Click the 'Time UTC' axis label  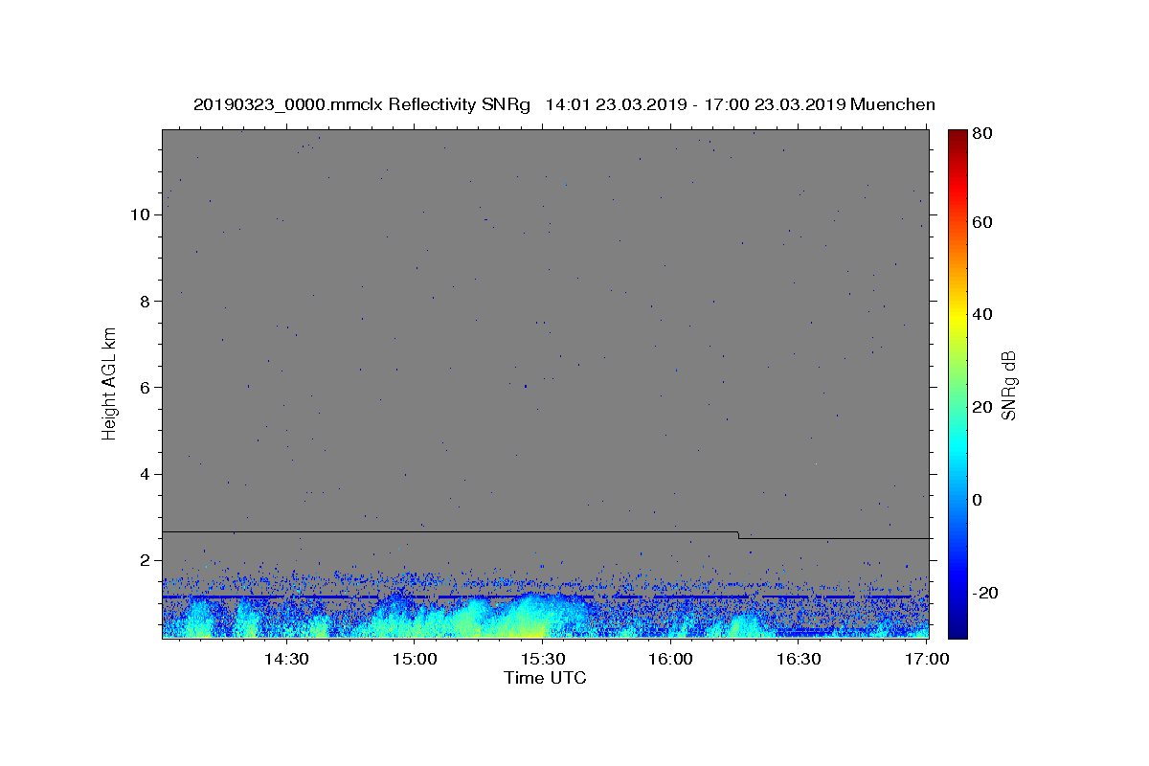(545, 678)
